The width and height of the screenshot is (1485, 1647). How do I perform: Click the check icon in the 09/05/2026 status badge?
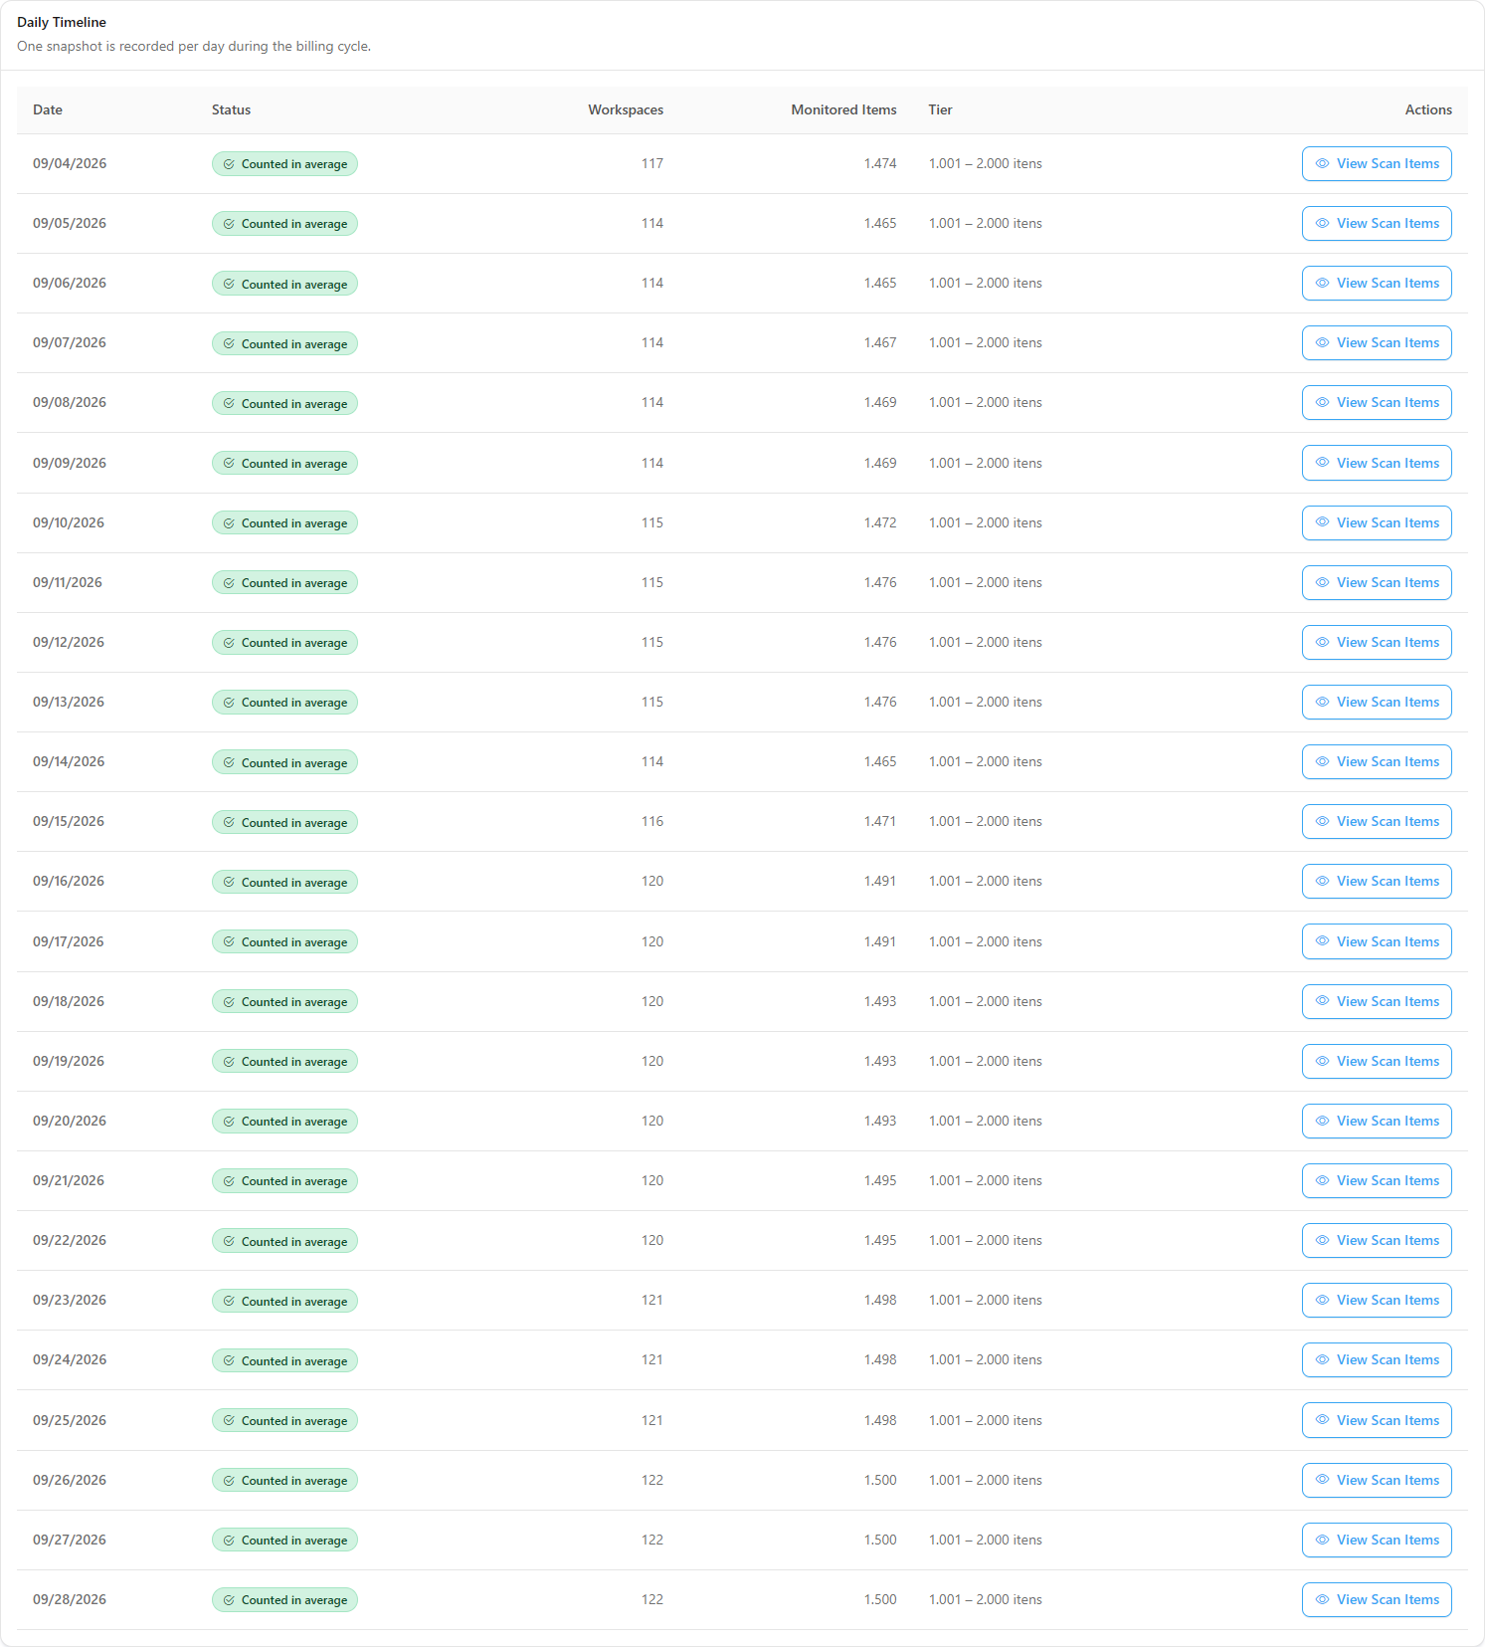(x=229, y=224)
